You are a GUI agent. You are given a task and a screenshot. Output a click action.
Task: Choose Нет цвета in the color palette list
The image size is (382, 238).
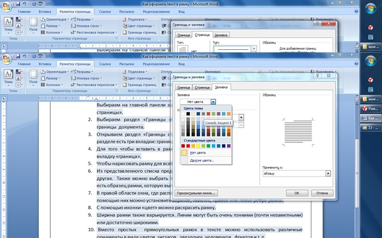click(x=206, y=153)
